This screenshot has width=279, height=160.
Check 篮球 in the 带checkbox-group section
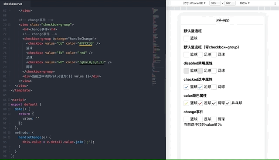click(186, 55)
